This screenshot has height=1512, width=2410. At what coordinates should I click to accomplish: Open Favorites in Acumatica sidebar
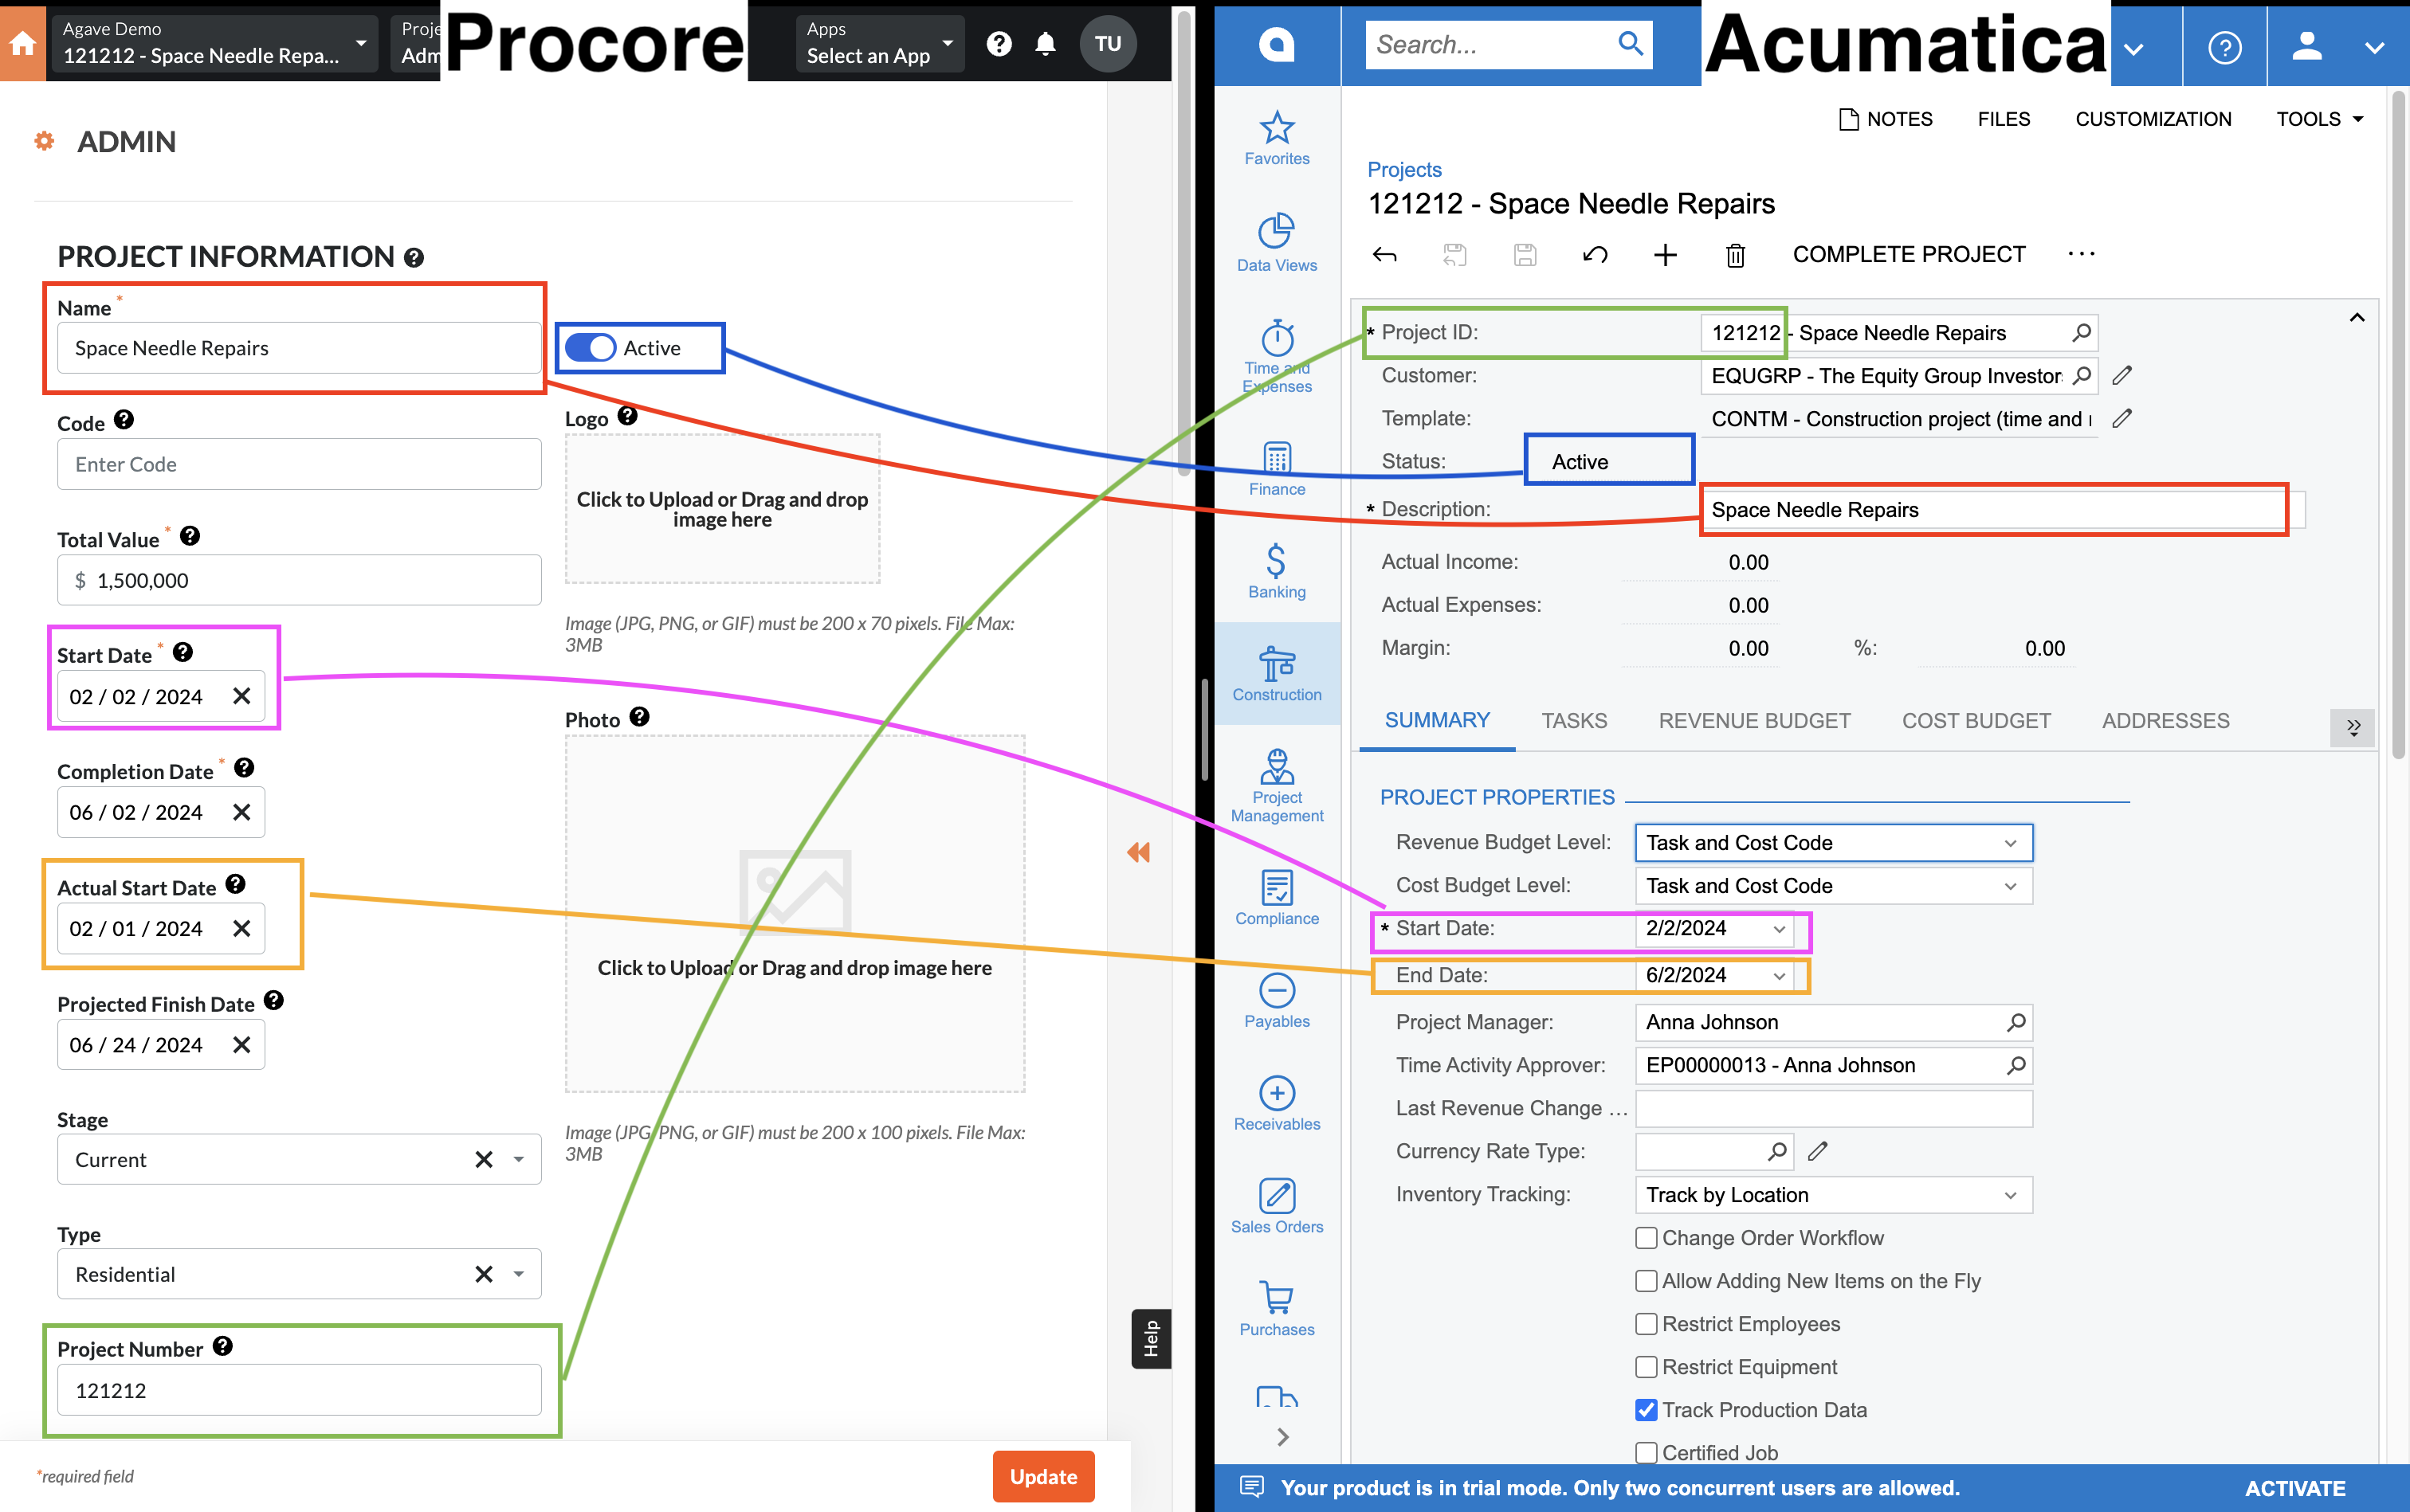1277,137
